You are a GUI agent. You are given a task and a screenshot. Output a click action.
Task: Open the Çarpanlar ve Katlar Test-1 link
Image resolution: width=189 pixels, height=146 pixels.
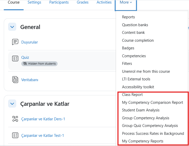(43, 136)
